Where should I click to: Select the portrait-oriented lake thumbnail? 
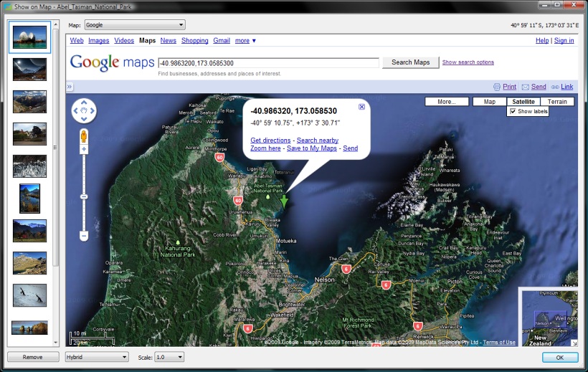(29, 199)
